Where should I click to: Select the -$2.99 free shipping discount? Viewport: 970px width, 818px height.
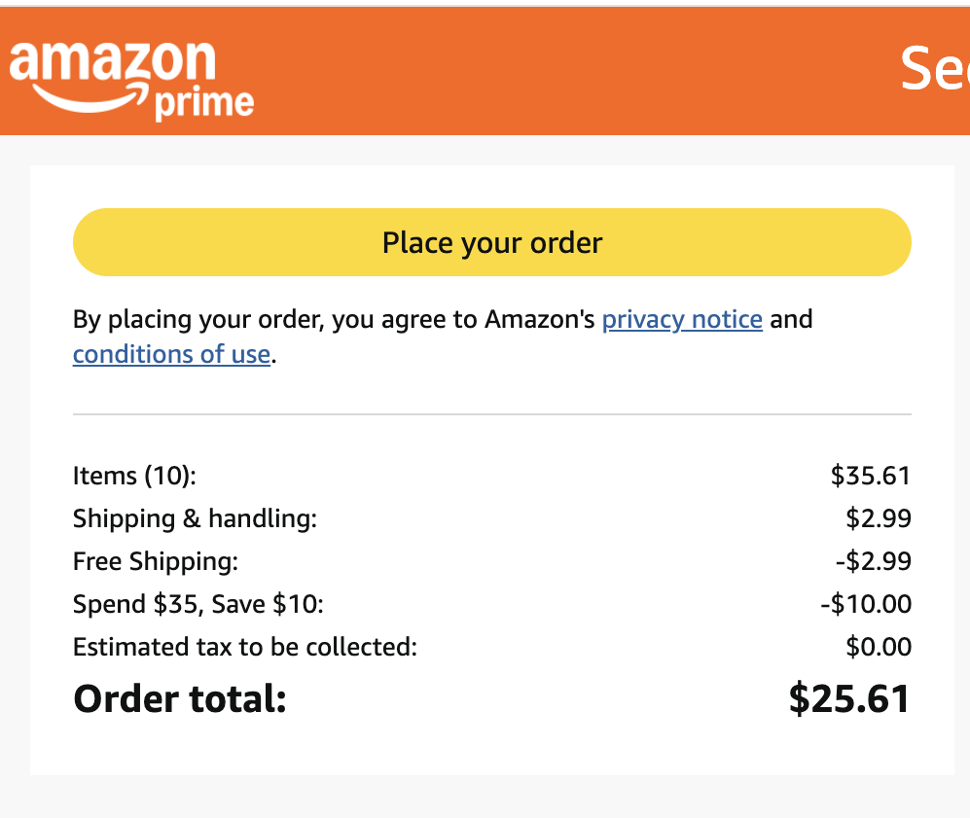pos(875,561)
